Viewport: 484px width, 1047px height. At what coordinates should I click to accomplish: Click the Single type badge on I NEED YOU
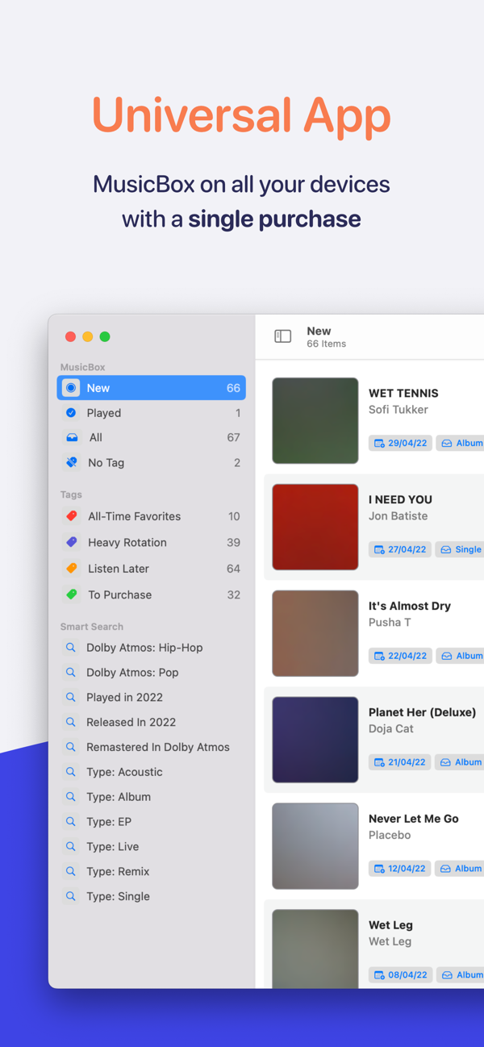pos(461,549)
